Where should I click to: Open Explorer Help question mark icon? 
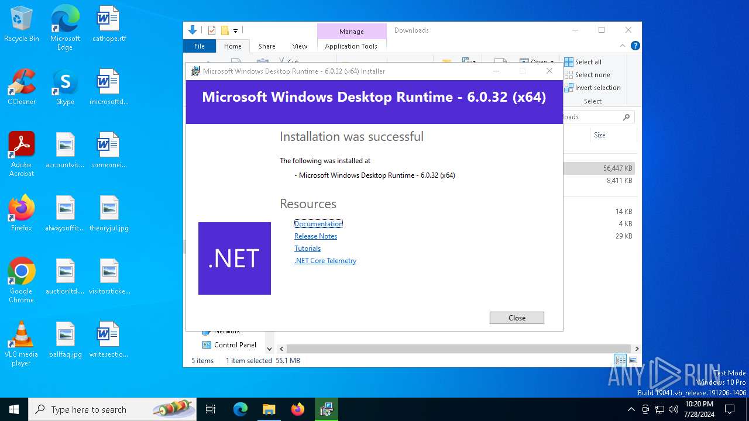(x=635, y=46)
